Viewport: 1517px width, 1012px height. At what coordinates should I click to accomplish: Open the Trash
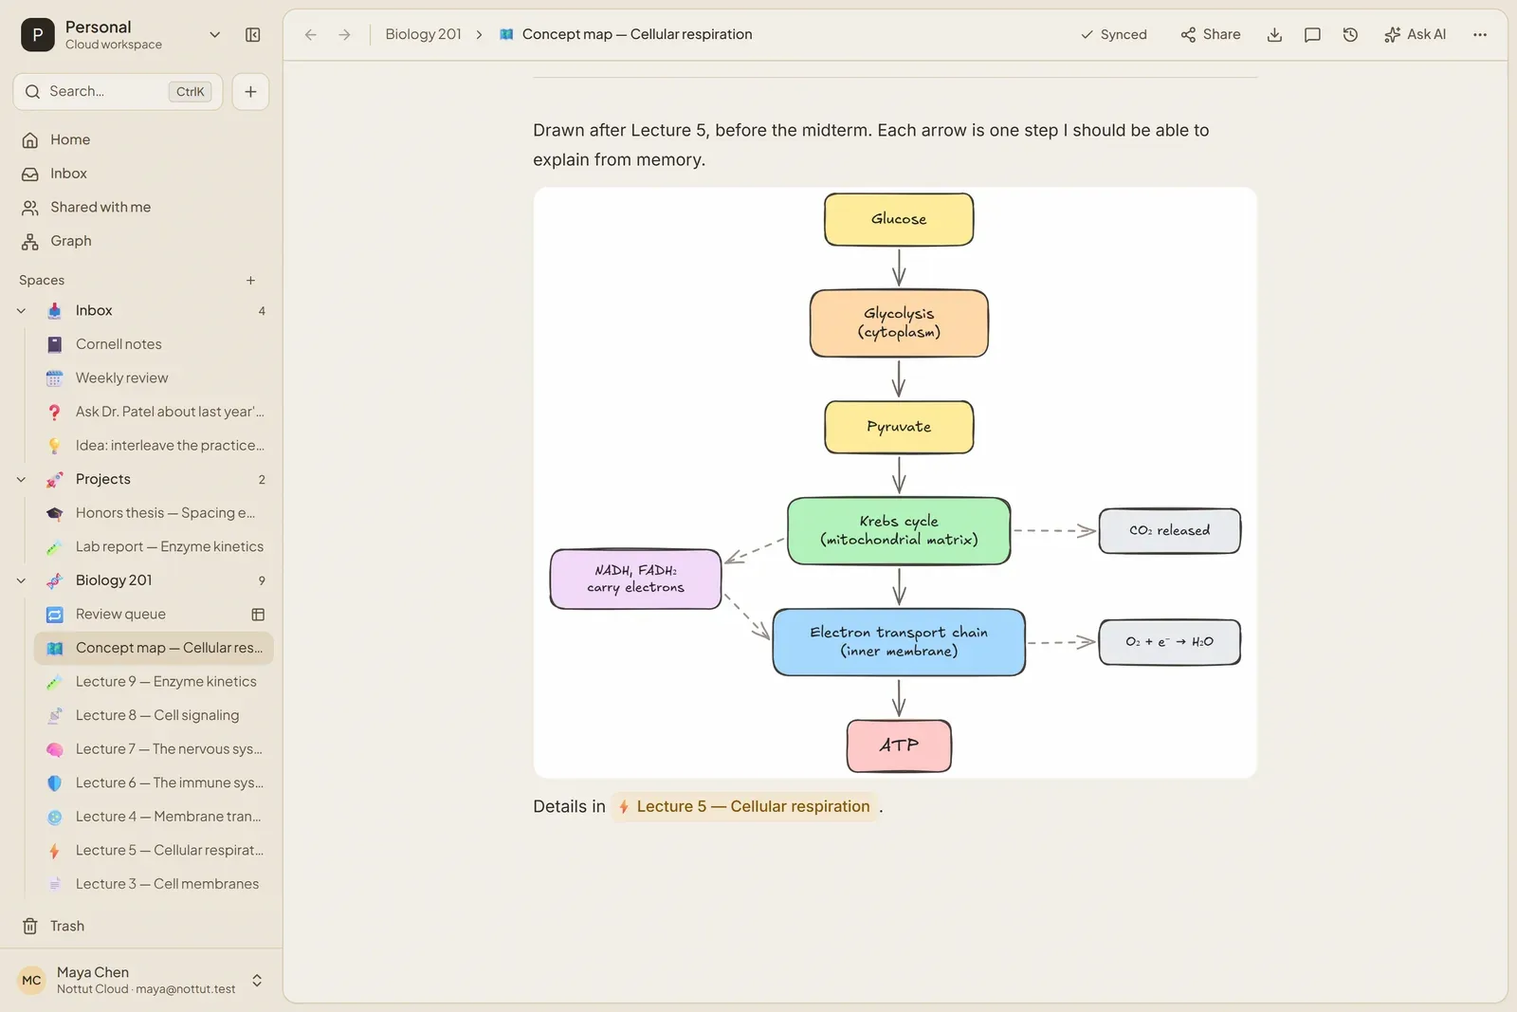click(x=142, y=927)
